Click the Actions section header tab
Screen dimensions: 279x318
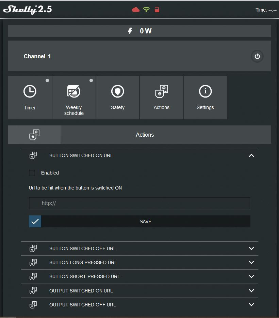[145, 135]
